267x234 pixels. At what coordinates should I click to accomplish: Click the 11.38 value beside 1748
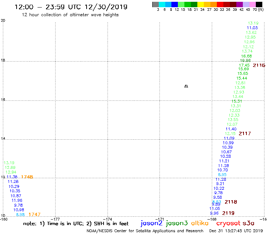pos(12,177)
